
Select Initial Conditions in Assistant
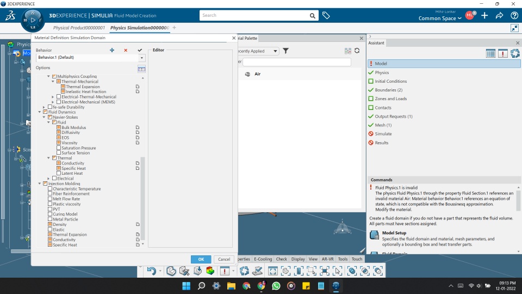391,81
